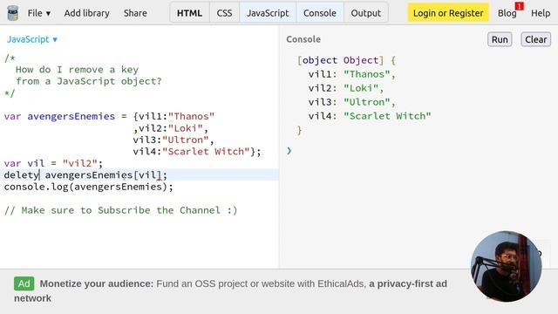Click 'vil3: "Ultron"' in console output
The image size is (558, 314).
click(352, 102)
